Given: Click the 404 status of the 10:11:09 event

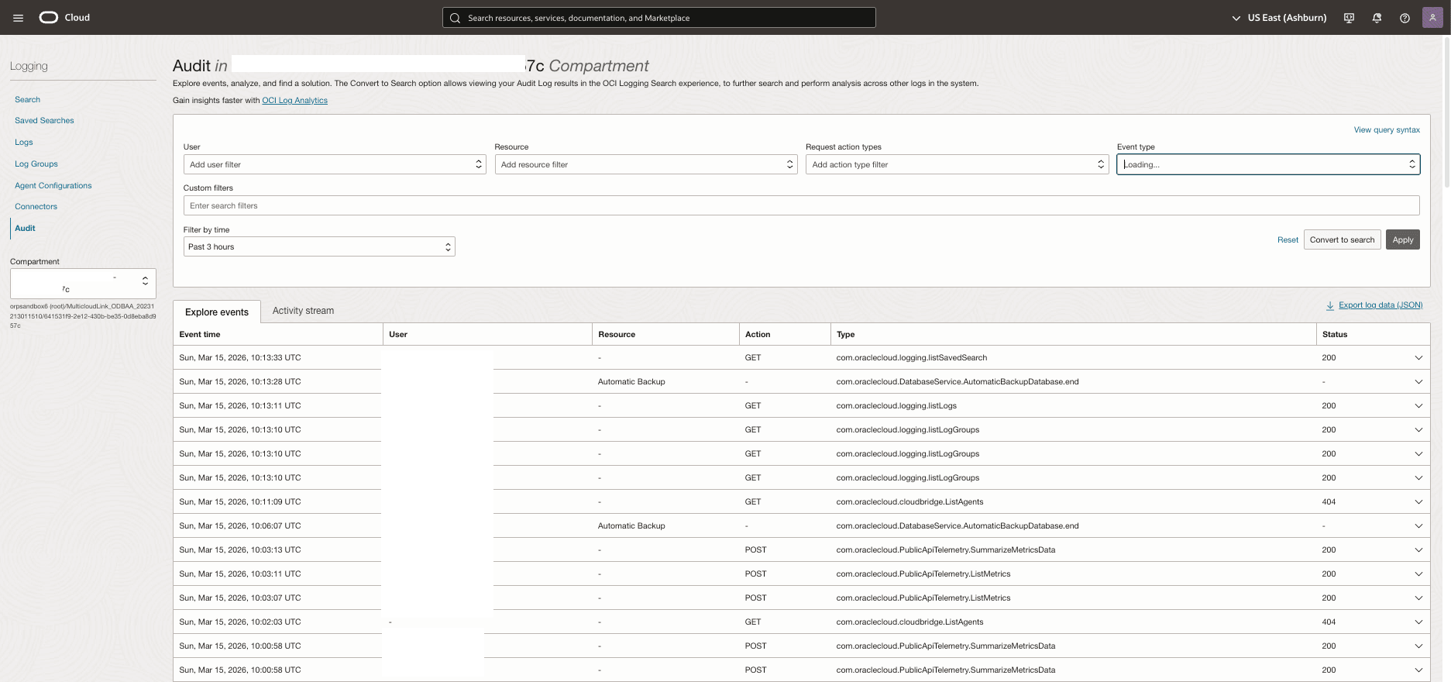Looking at the screenshot, I should pyautogui.click(x=1329, y=502).
